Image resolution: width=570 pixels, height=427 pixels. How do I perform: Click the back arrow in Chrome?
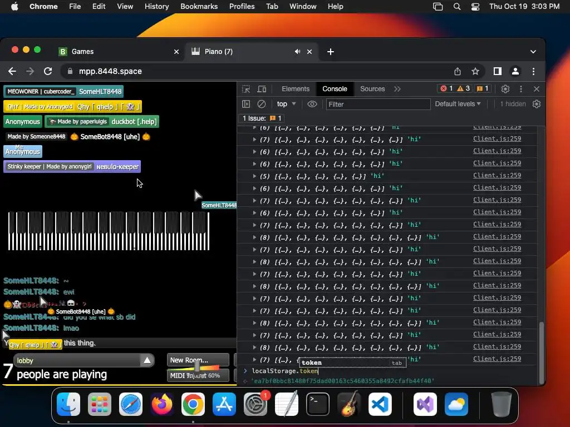(x=12, y=71)
